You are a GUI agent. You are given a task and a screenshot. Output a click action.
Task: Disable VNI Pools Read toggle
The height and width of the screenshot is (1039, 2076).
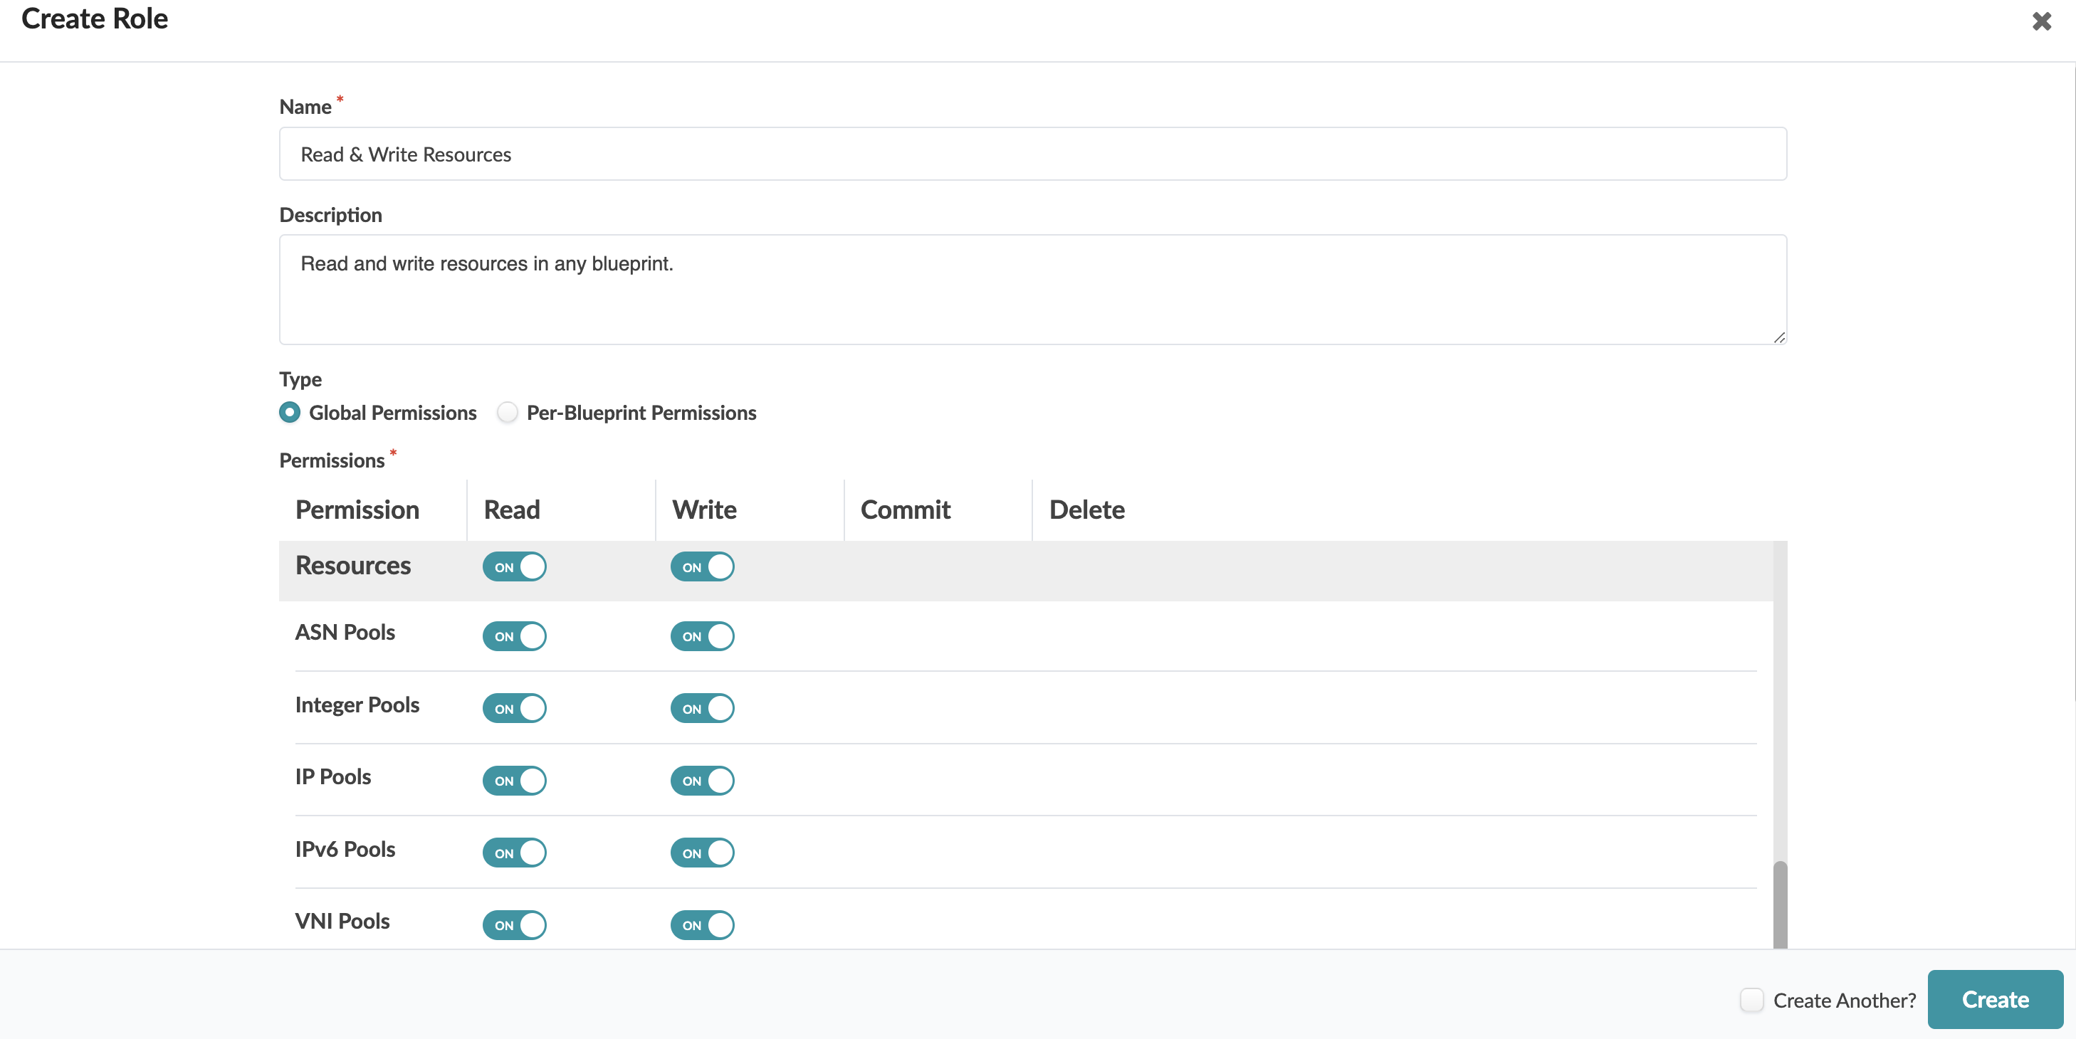(x=514, y=924)
